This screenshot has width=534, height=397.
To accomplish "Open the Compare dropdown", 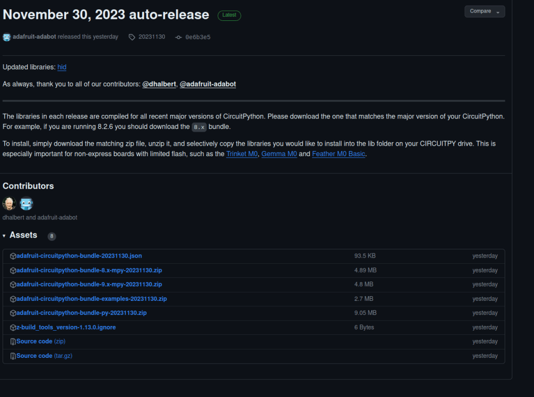I will [x=484, y=11].
